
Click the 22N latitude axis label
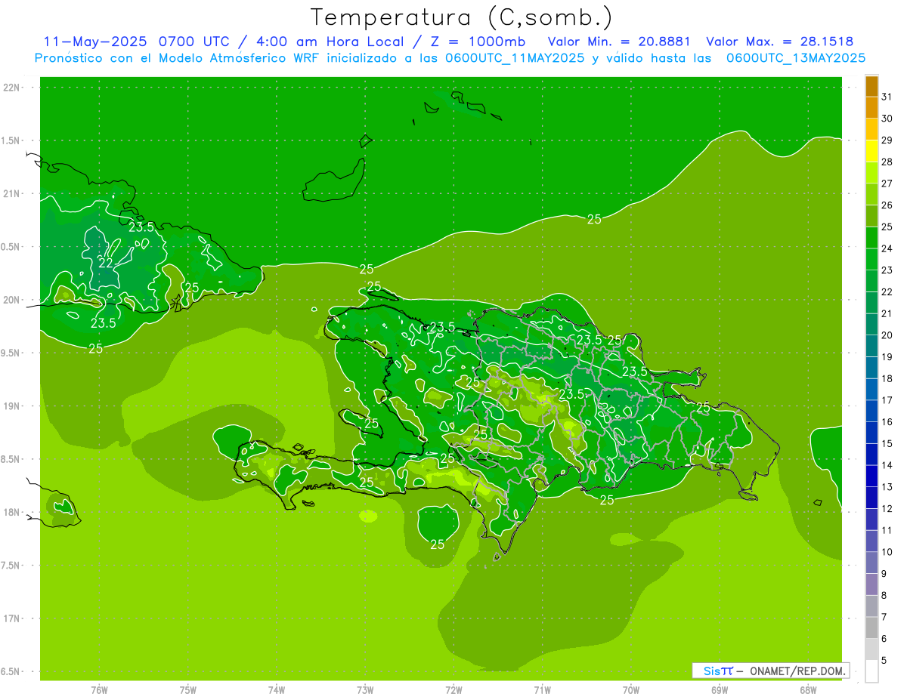point(11,88)
